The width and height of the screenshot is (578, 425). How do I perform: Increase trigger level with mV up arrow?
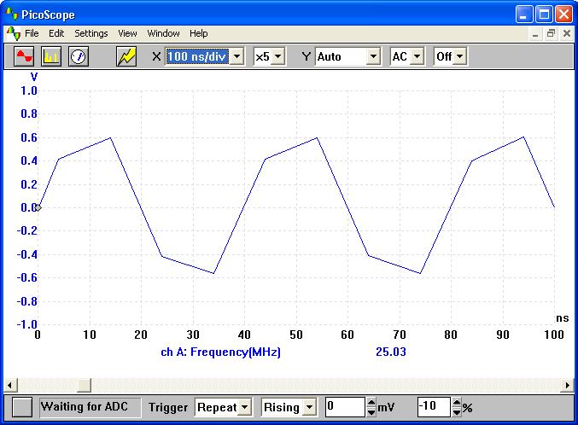pyautogui.click(x=371, y=403)
